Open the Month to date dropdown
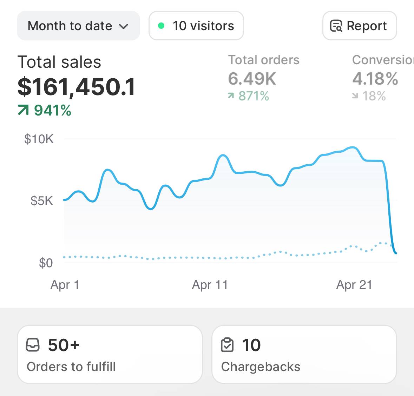The width and height of the screenshot is (414, 396). (x=78, y=26)
